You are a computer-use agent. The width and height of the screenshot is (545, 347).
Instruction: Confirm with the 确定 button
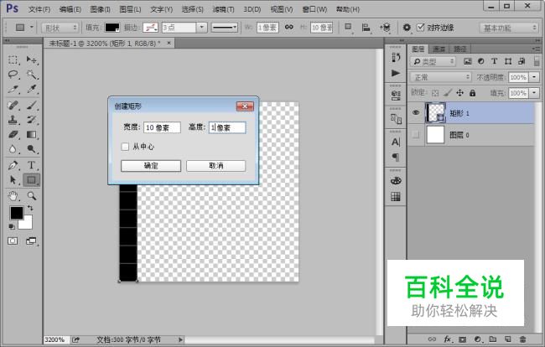[x=151, y=166]
